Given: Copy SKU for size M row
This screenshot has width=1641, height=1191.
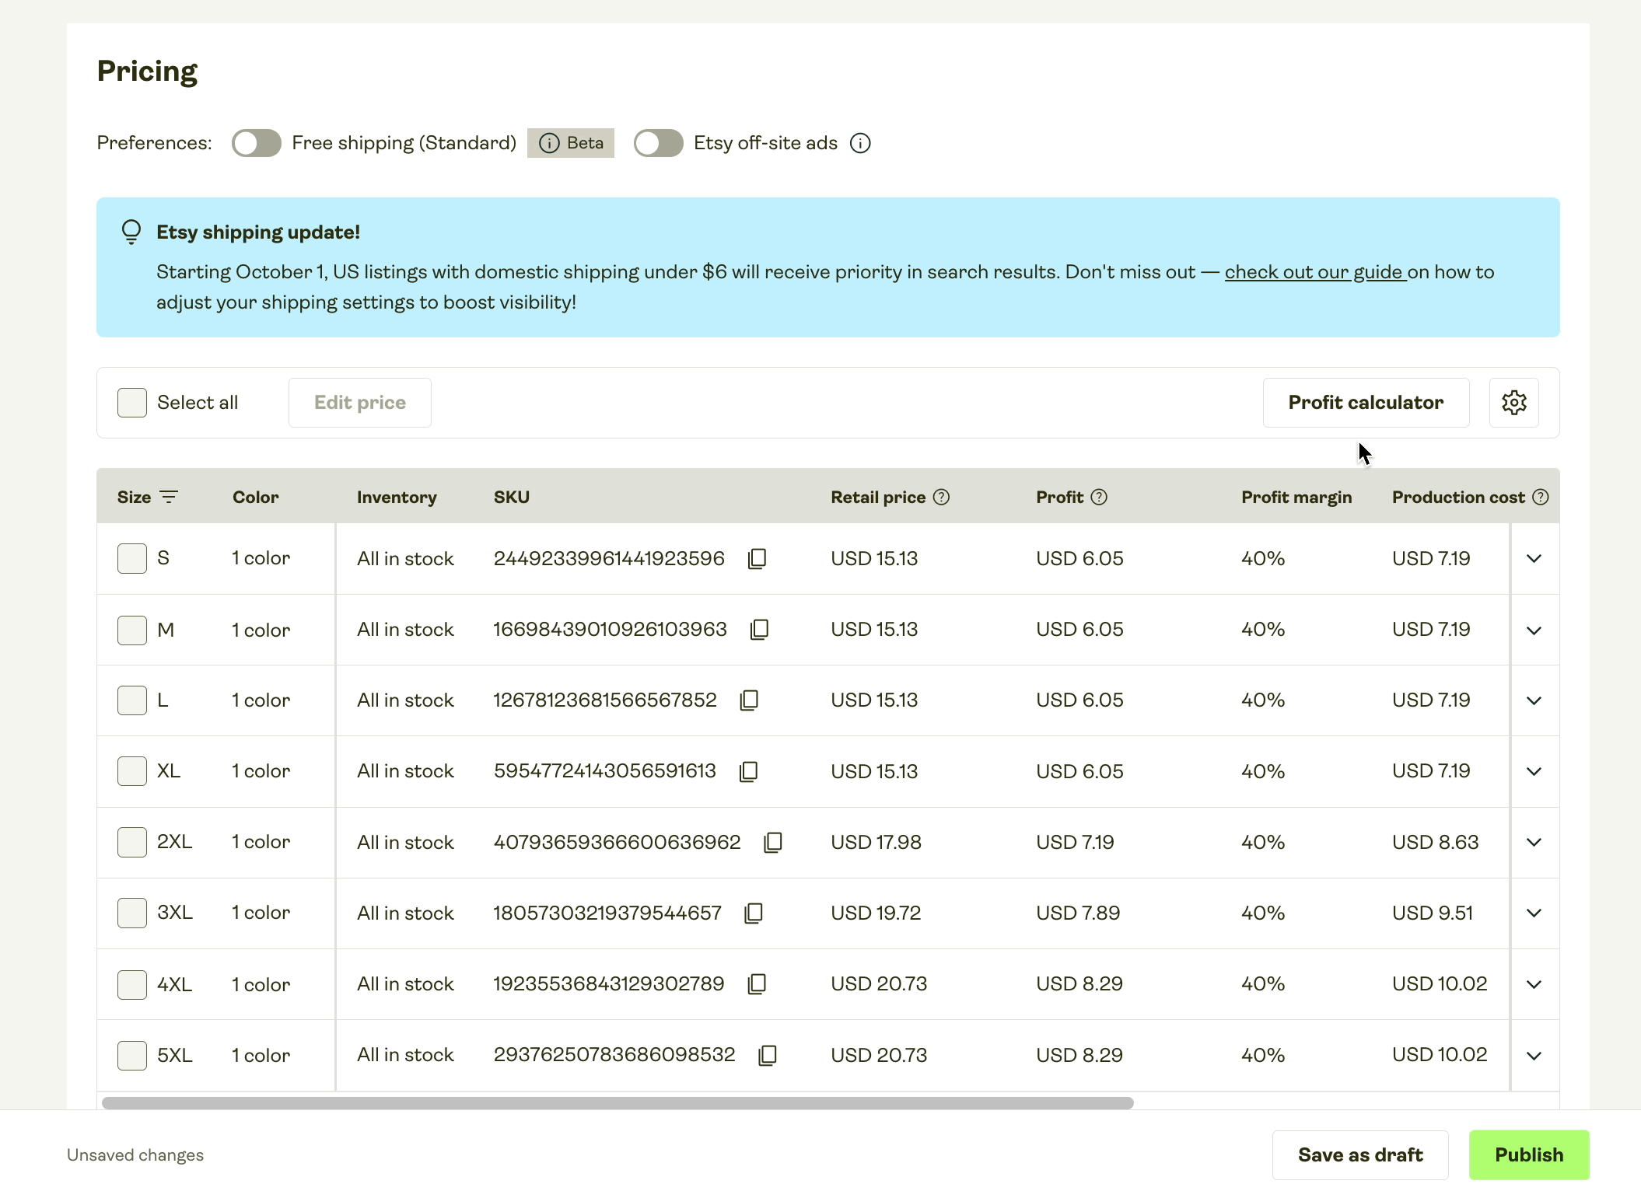Looking at the screenshot, I should point(759,630).
